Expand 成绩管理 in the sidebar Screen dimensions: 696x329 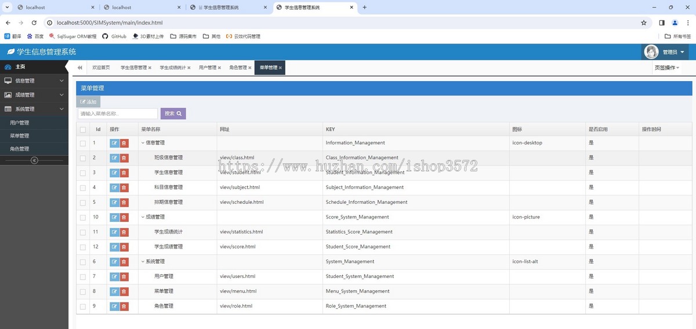coord(34,95)
